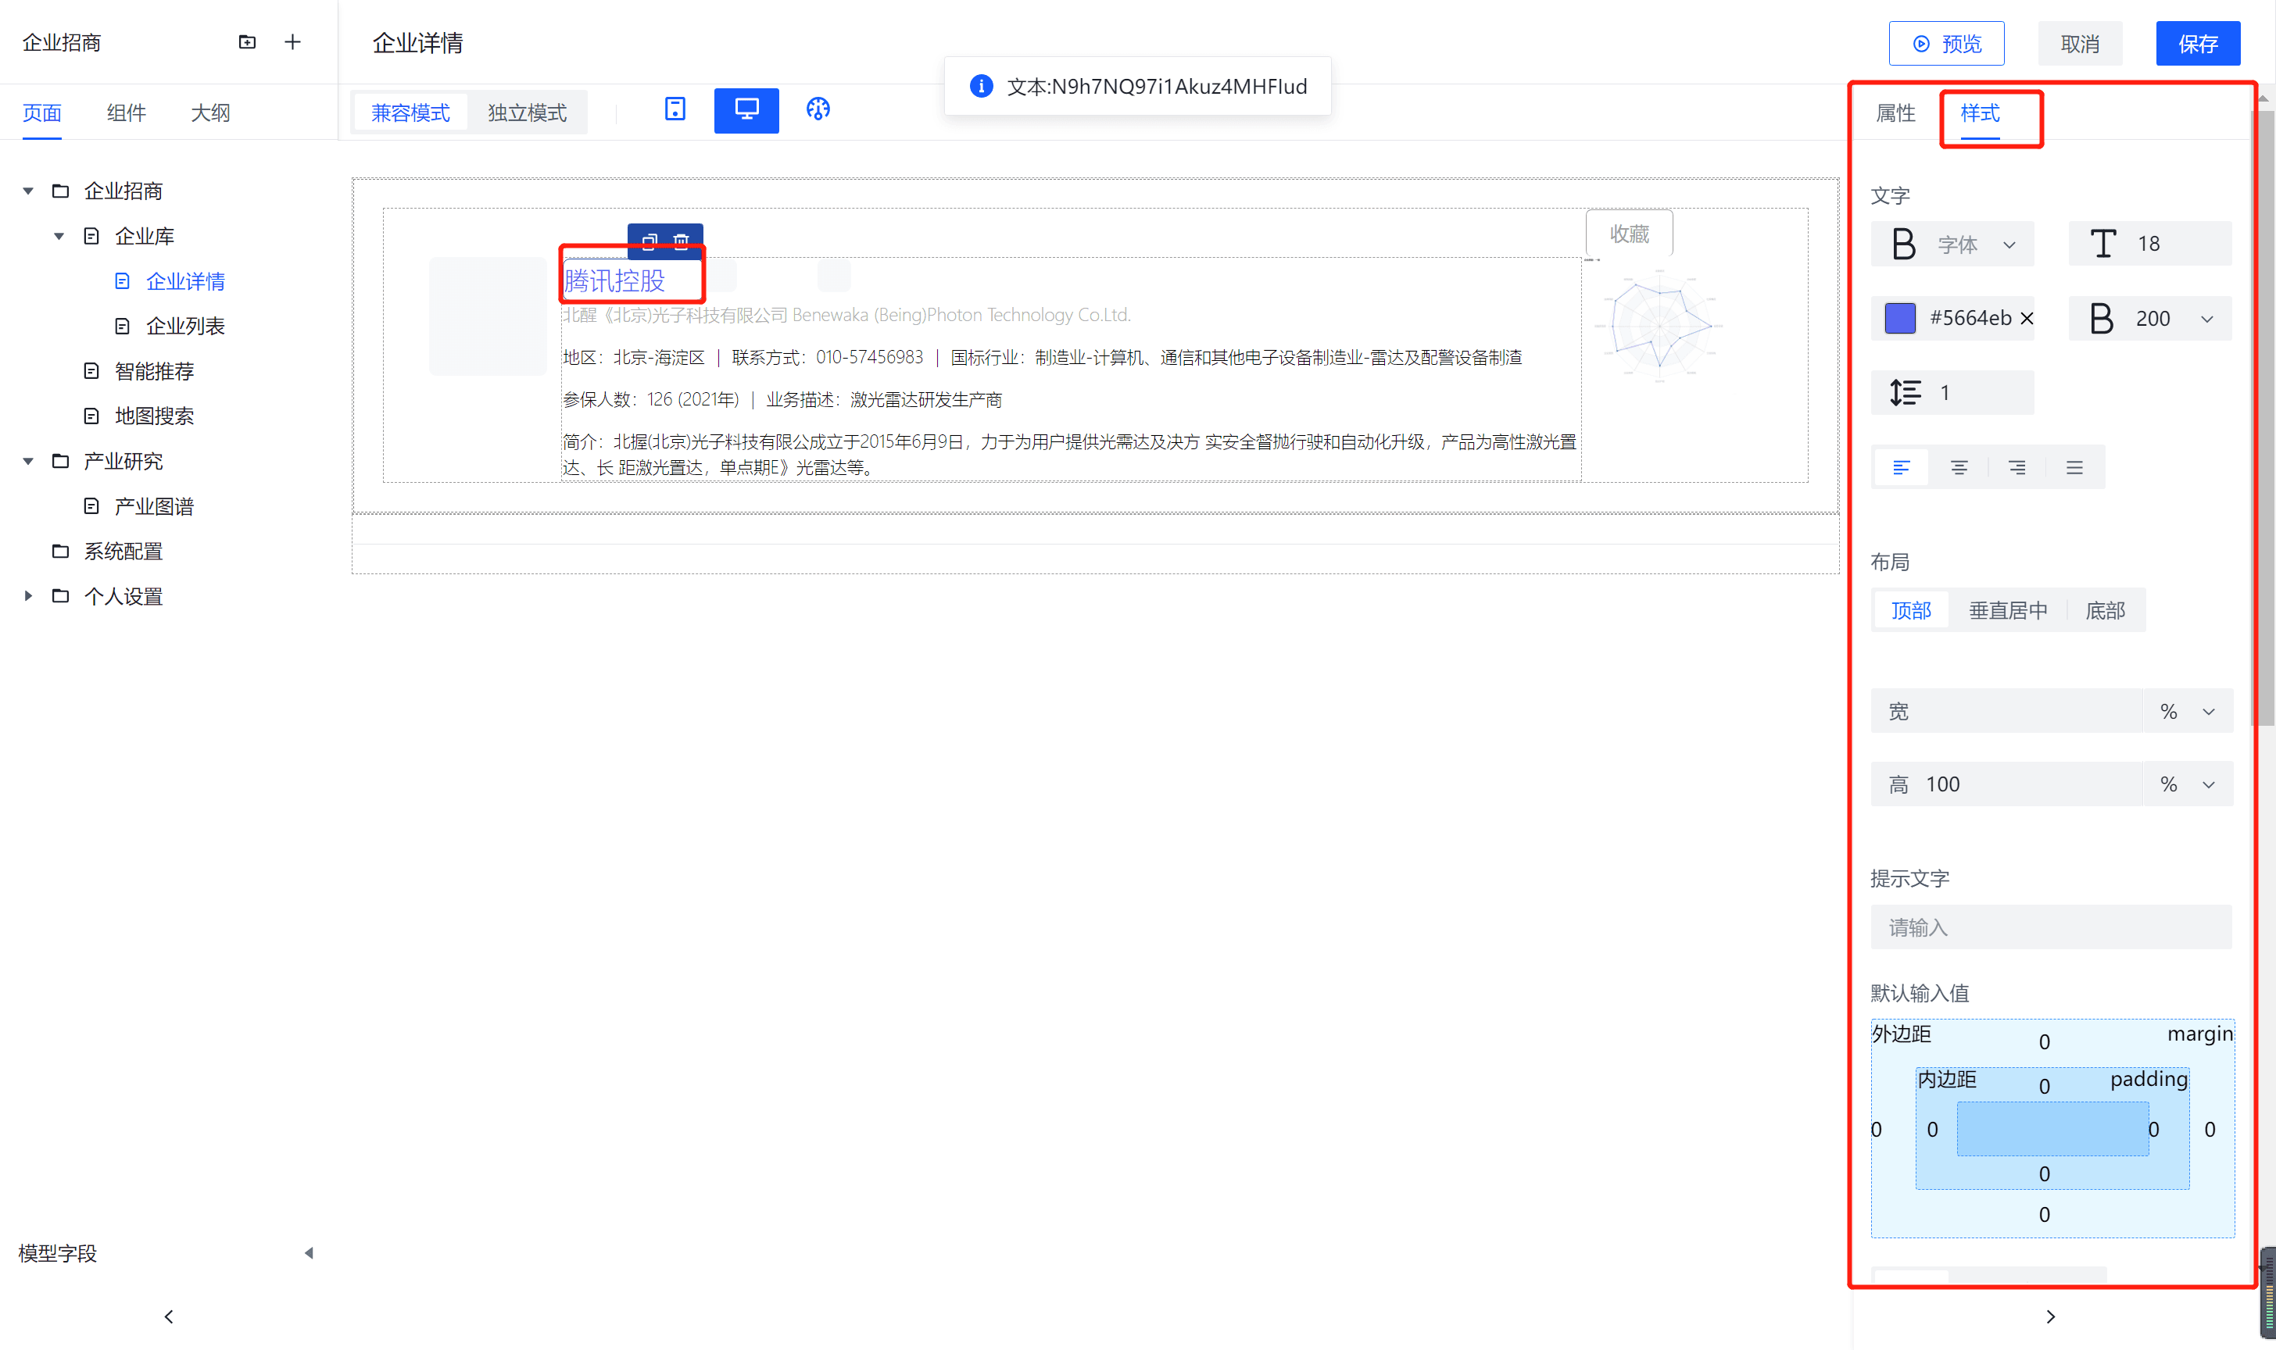Open the theme palette icon
This screenshot has height=1350, width=2276.
click(818, 109)
